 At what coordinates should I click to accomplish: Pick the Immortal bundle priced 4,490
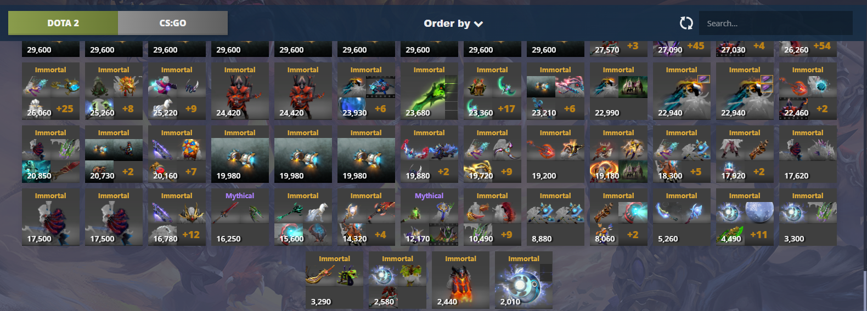[x=745, y=217]
